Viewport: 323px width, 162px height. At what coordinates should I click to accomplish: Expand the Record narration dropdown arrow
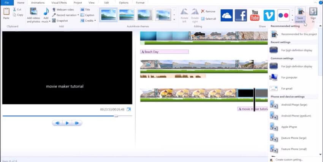click(x=78, y=15)
